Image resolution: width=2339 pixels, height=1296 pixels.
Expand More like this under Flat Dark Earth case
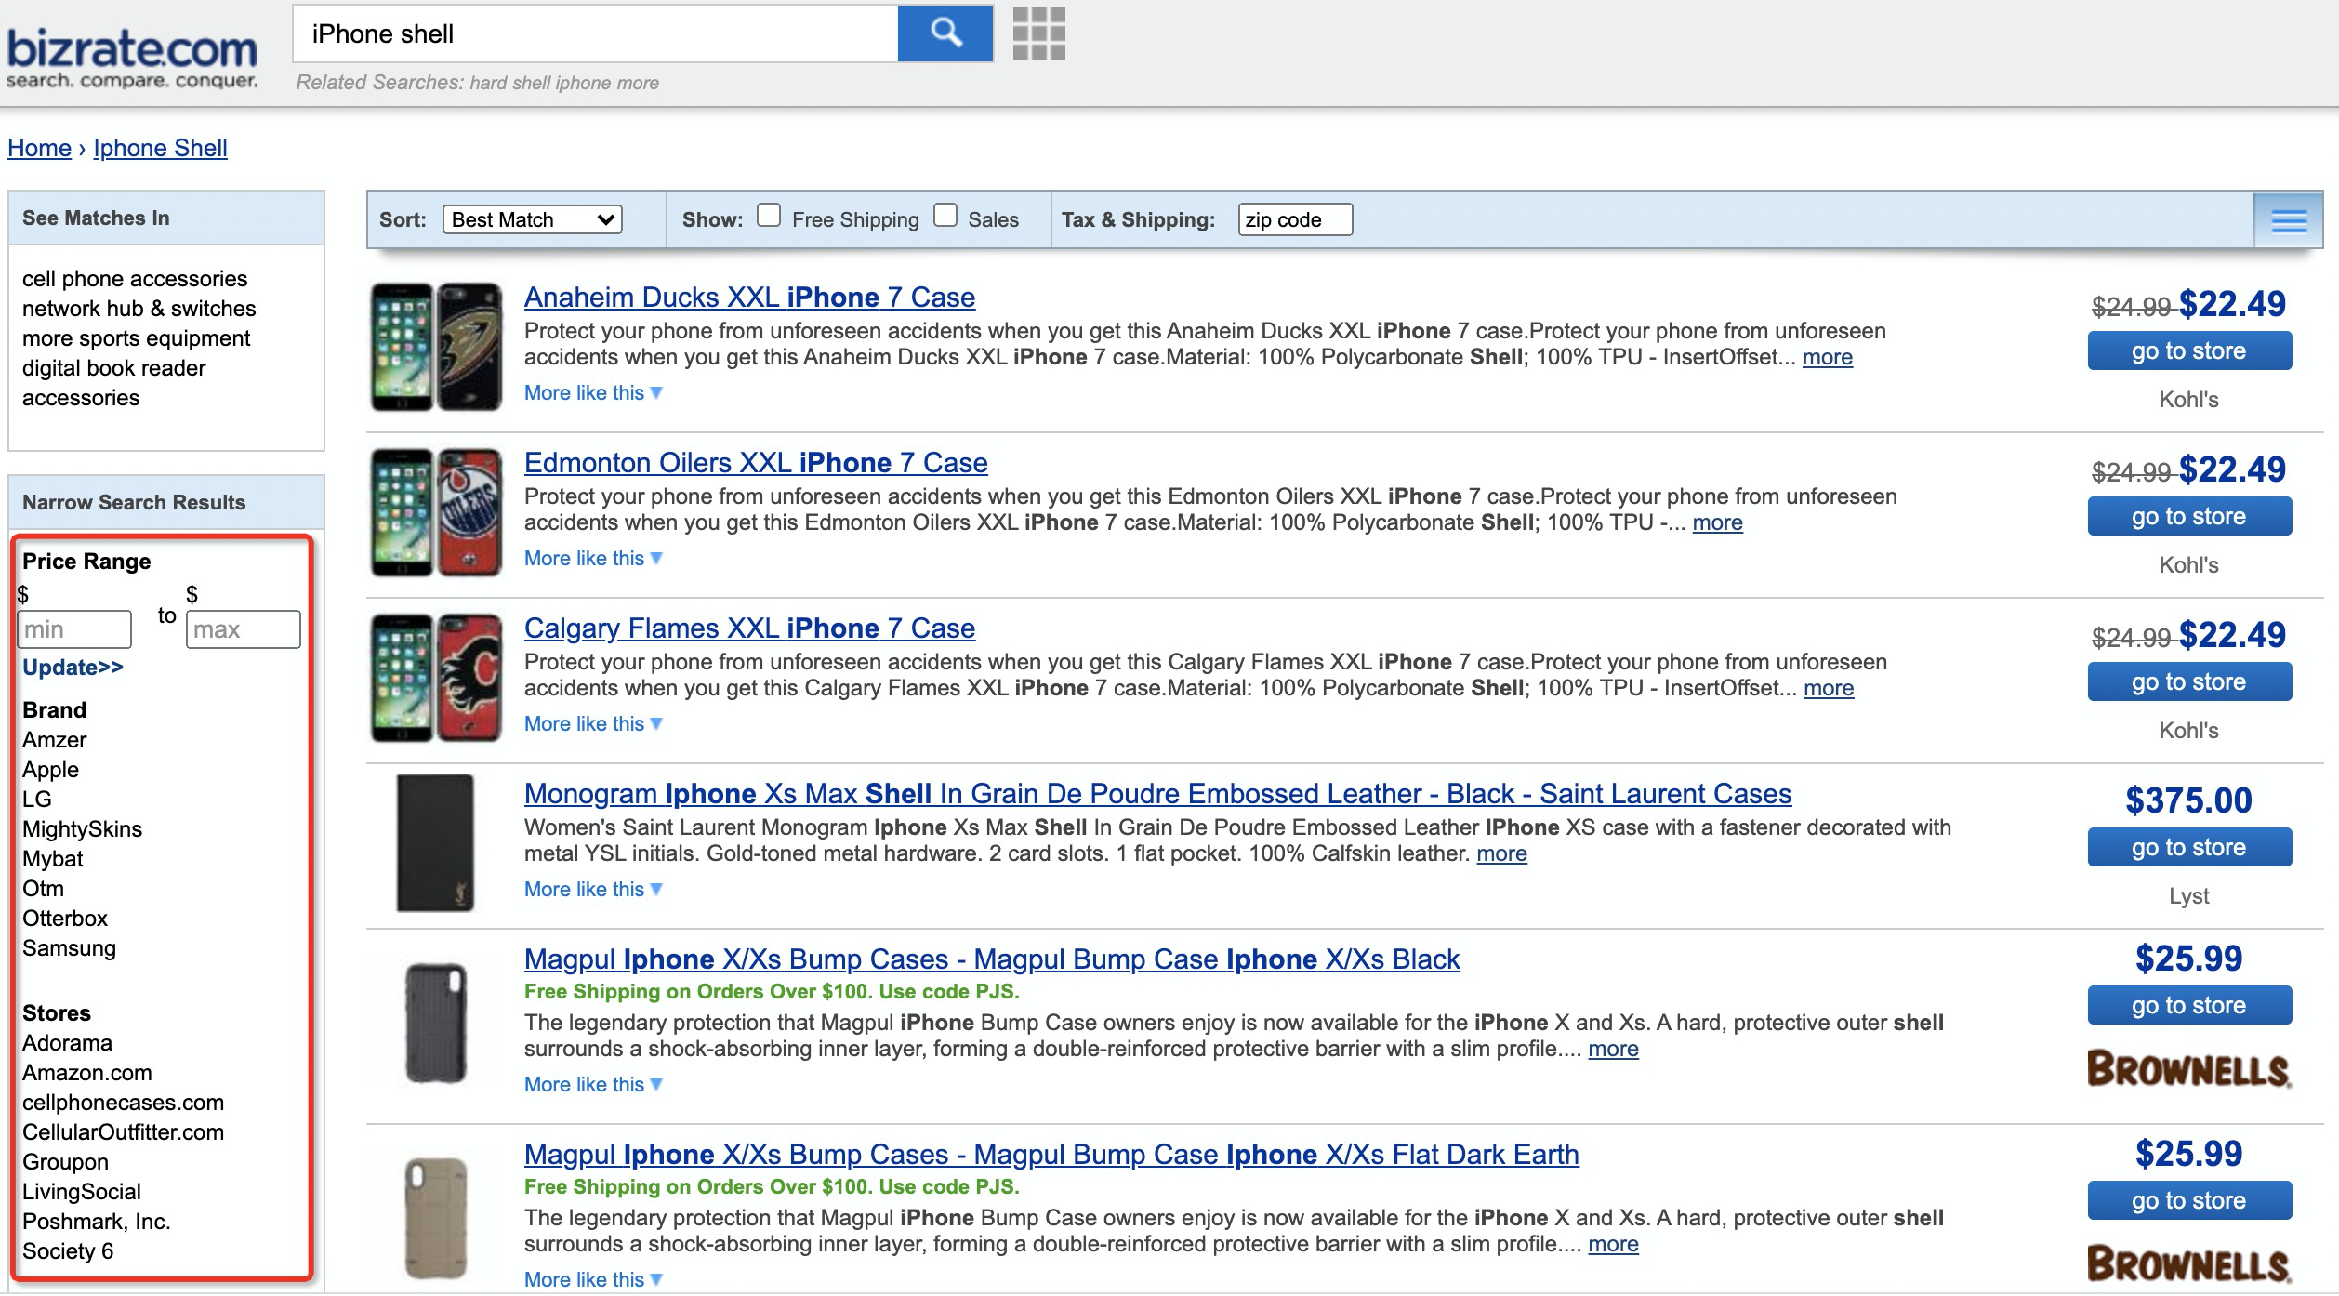click(x=593, y=1279)
